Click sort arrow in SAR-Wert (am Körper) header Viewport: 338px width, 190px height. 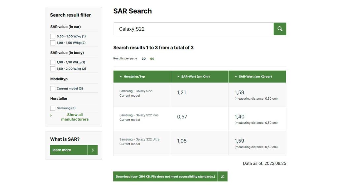tap(236, 77)
